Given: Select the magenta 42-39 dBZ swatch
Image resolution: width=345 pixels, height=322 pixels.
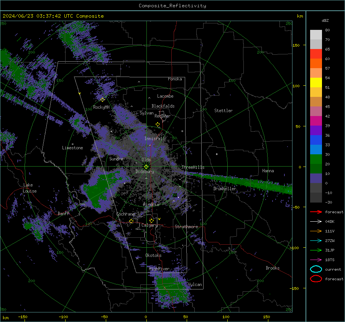Looking at the screenshot, I should point(316,121).
